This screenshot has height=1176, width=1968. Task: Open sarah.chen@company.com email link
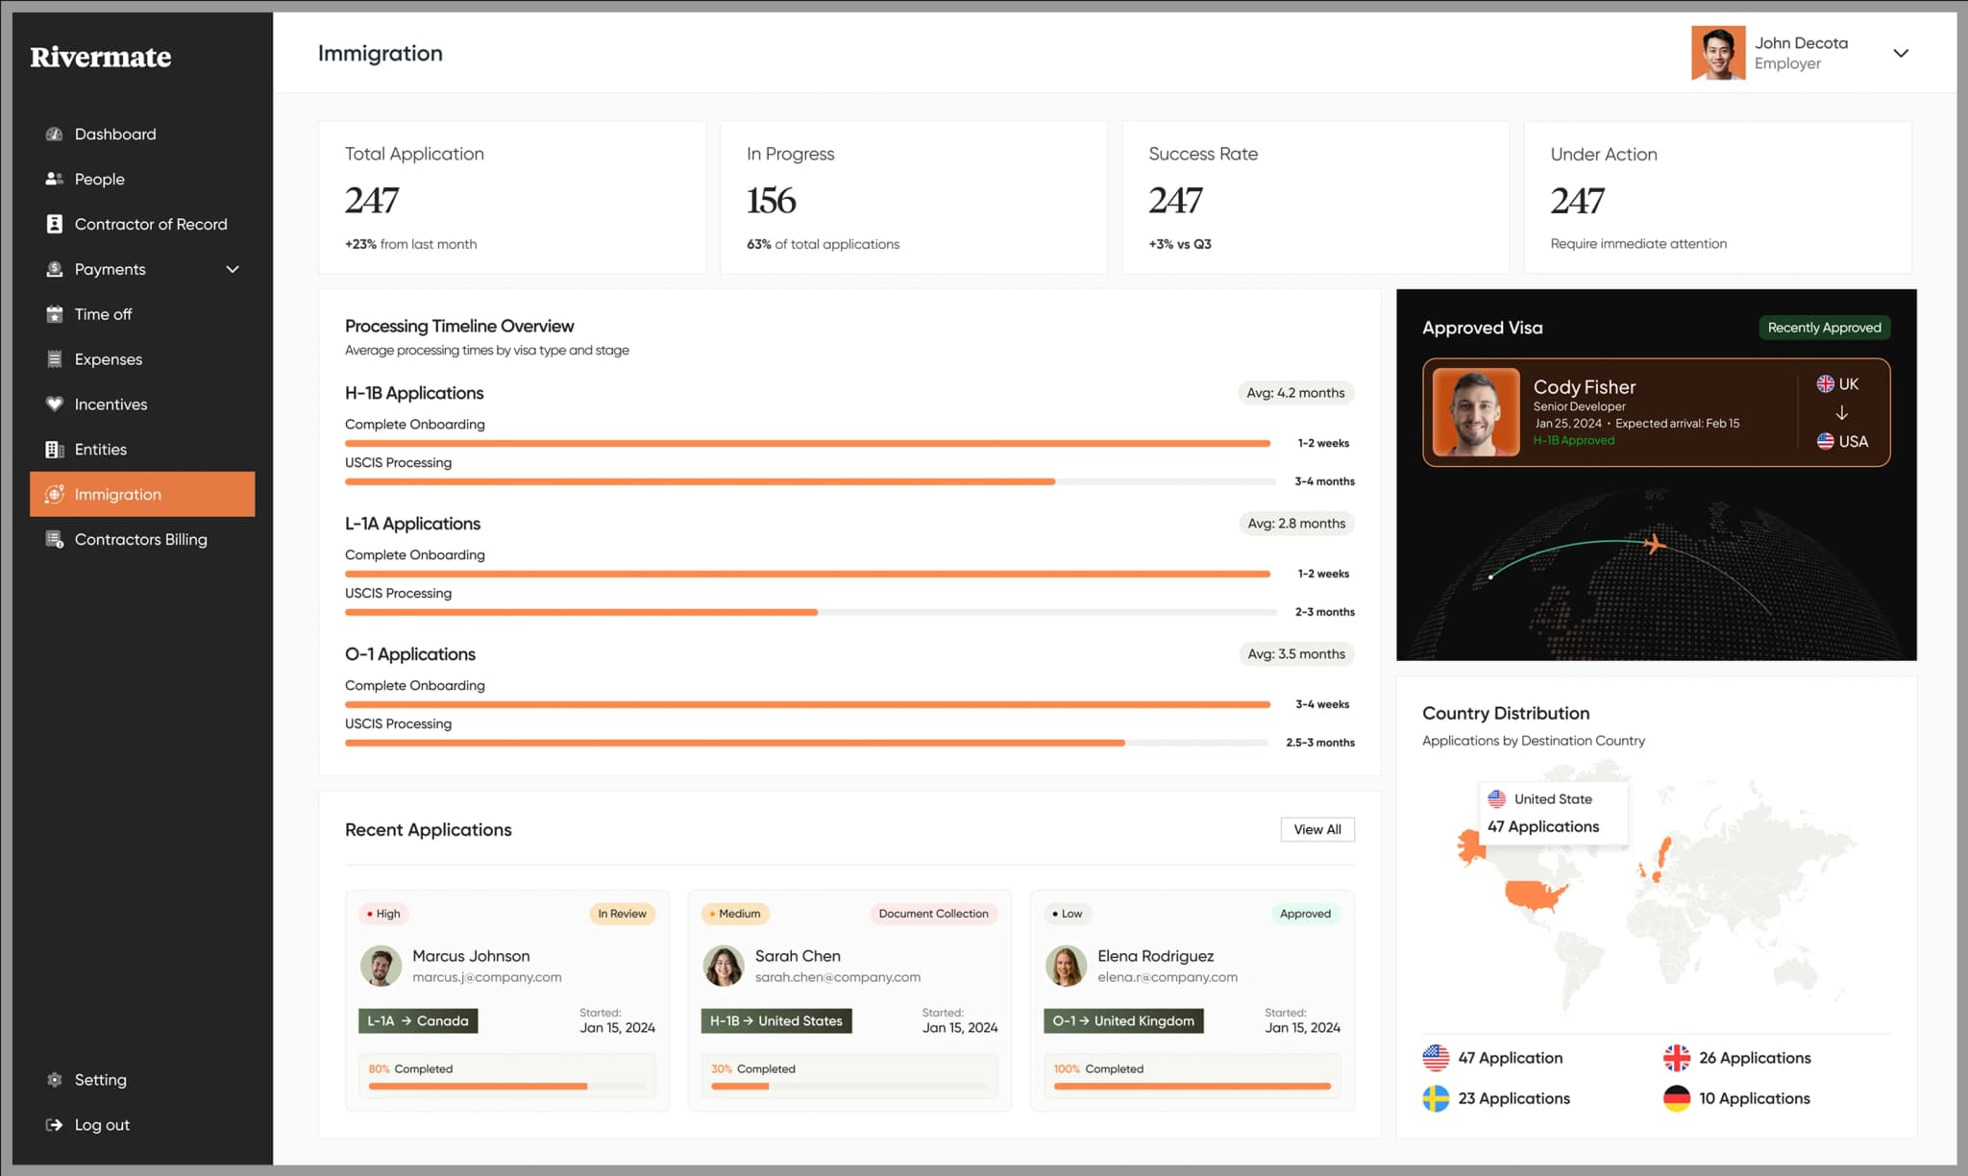click(x=837, y=977)
